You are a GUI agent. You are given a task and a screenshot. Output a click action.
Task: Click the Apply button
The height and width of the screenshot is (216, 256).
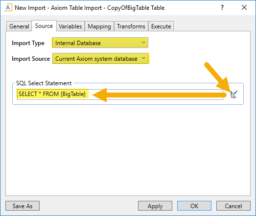click(x=155, y=206)
